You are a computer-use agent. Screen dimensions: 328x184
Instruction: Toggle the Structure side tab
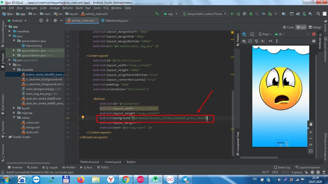click(x=3, y=153)
